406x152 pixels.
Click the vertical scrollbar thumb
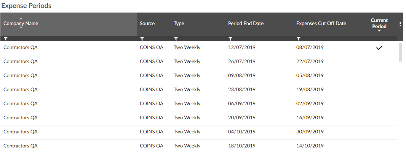[x=400, y=52]
